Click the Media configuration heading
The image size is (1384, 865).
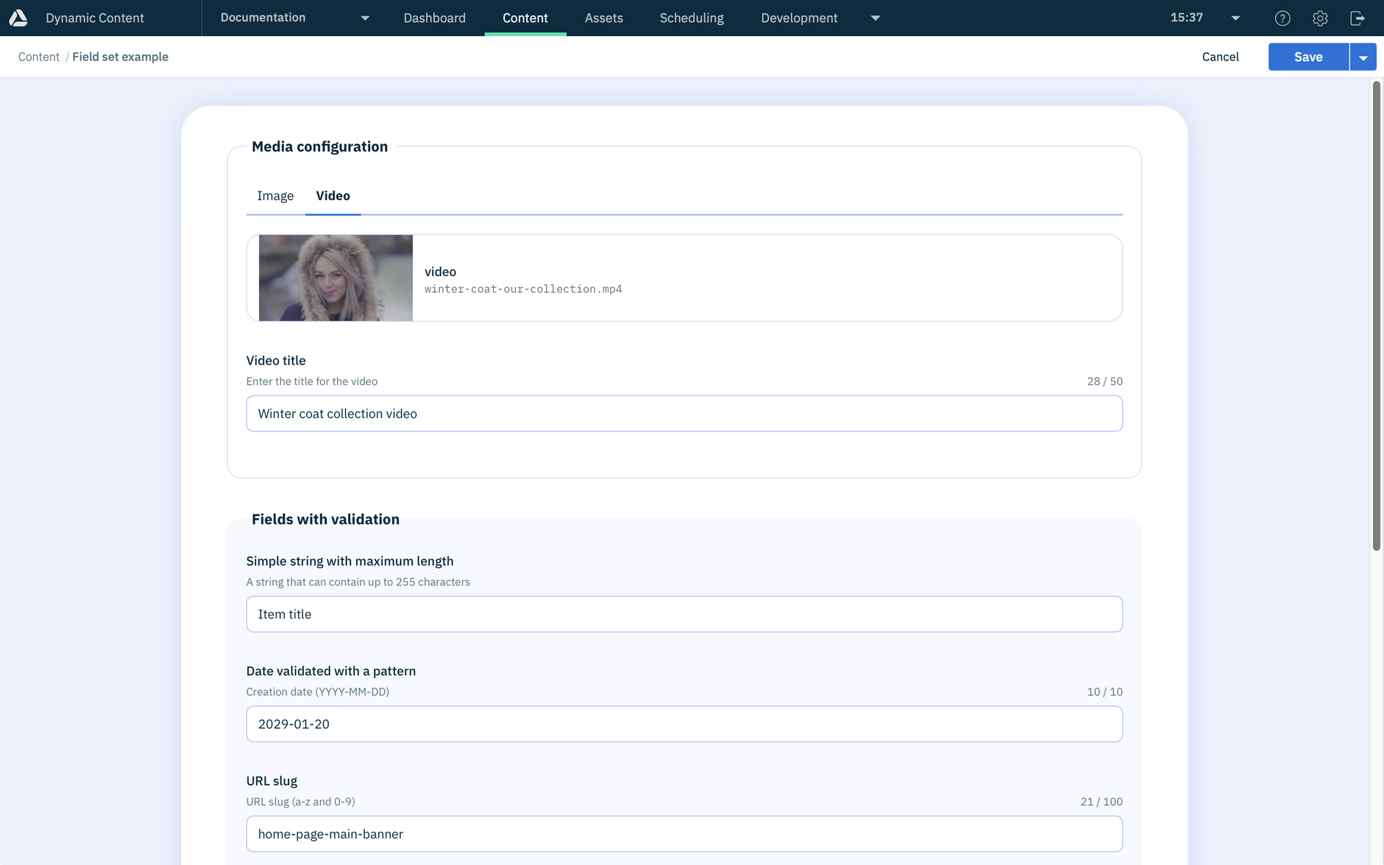point(320,146)
